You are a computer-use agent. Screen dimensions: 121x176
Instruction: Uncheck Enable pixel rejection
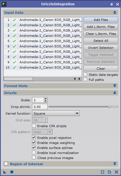coord(34,138)
